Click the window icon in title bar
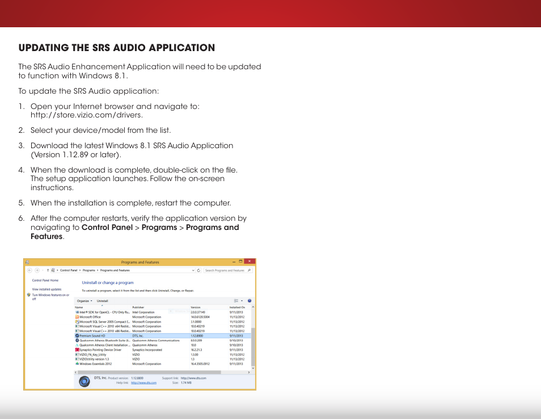Screen dimensions: 541x419 (27, 262)
